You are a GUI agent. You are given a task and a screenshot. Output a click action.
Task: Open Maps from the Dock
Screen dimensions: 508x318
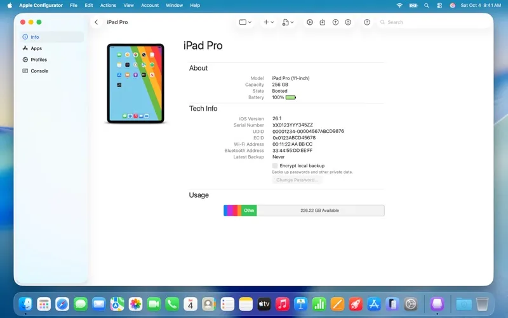click(x=117, y=304)
